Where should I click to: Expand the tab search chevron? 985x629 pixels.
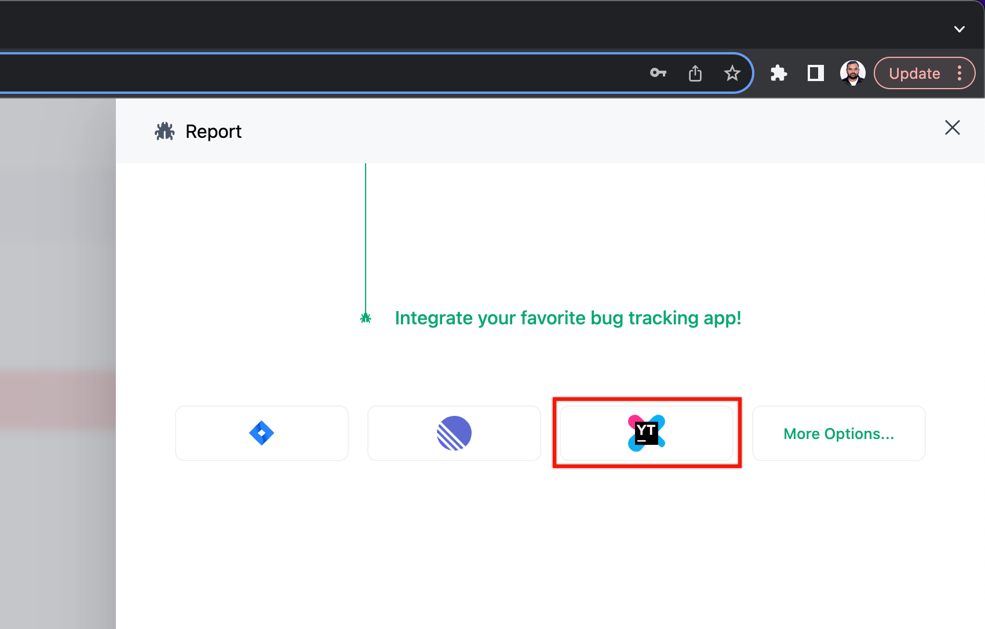960,29
